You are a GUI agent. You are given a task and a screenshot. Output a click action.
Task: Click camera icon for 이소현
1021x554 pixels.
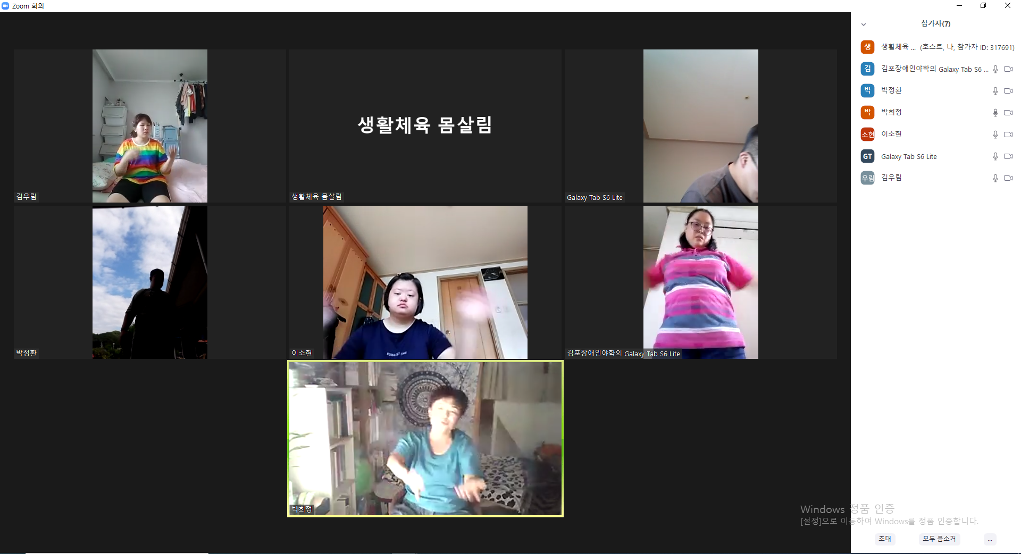tap(1008, 135)
